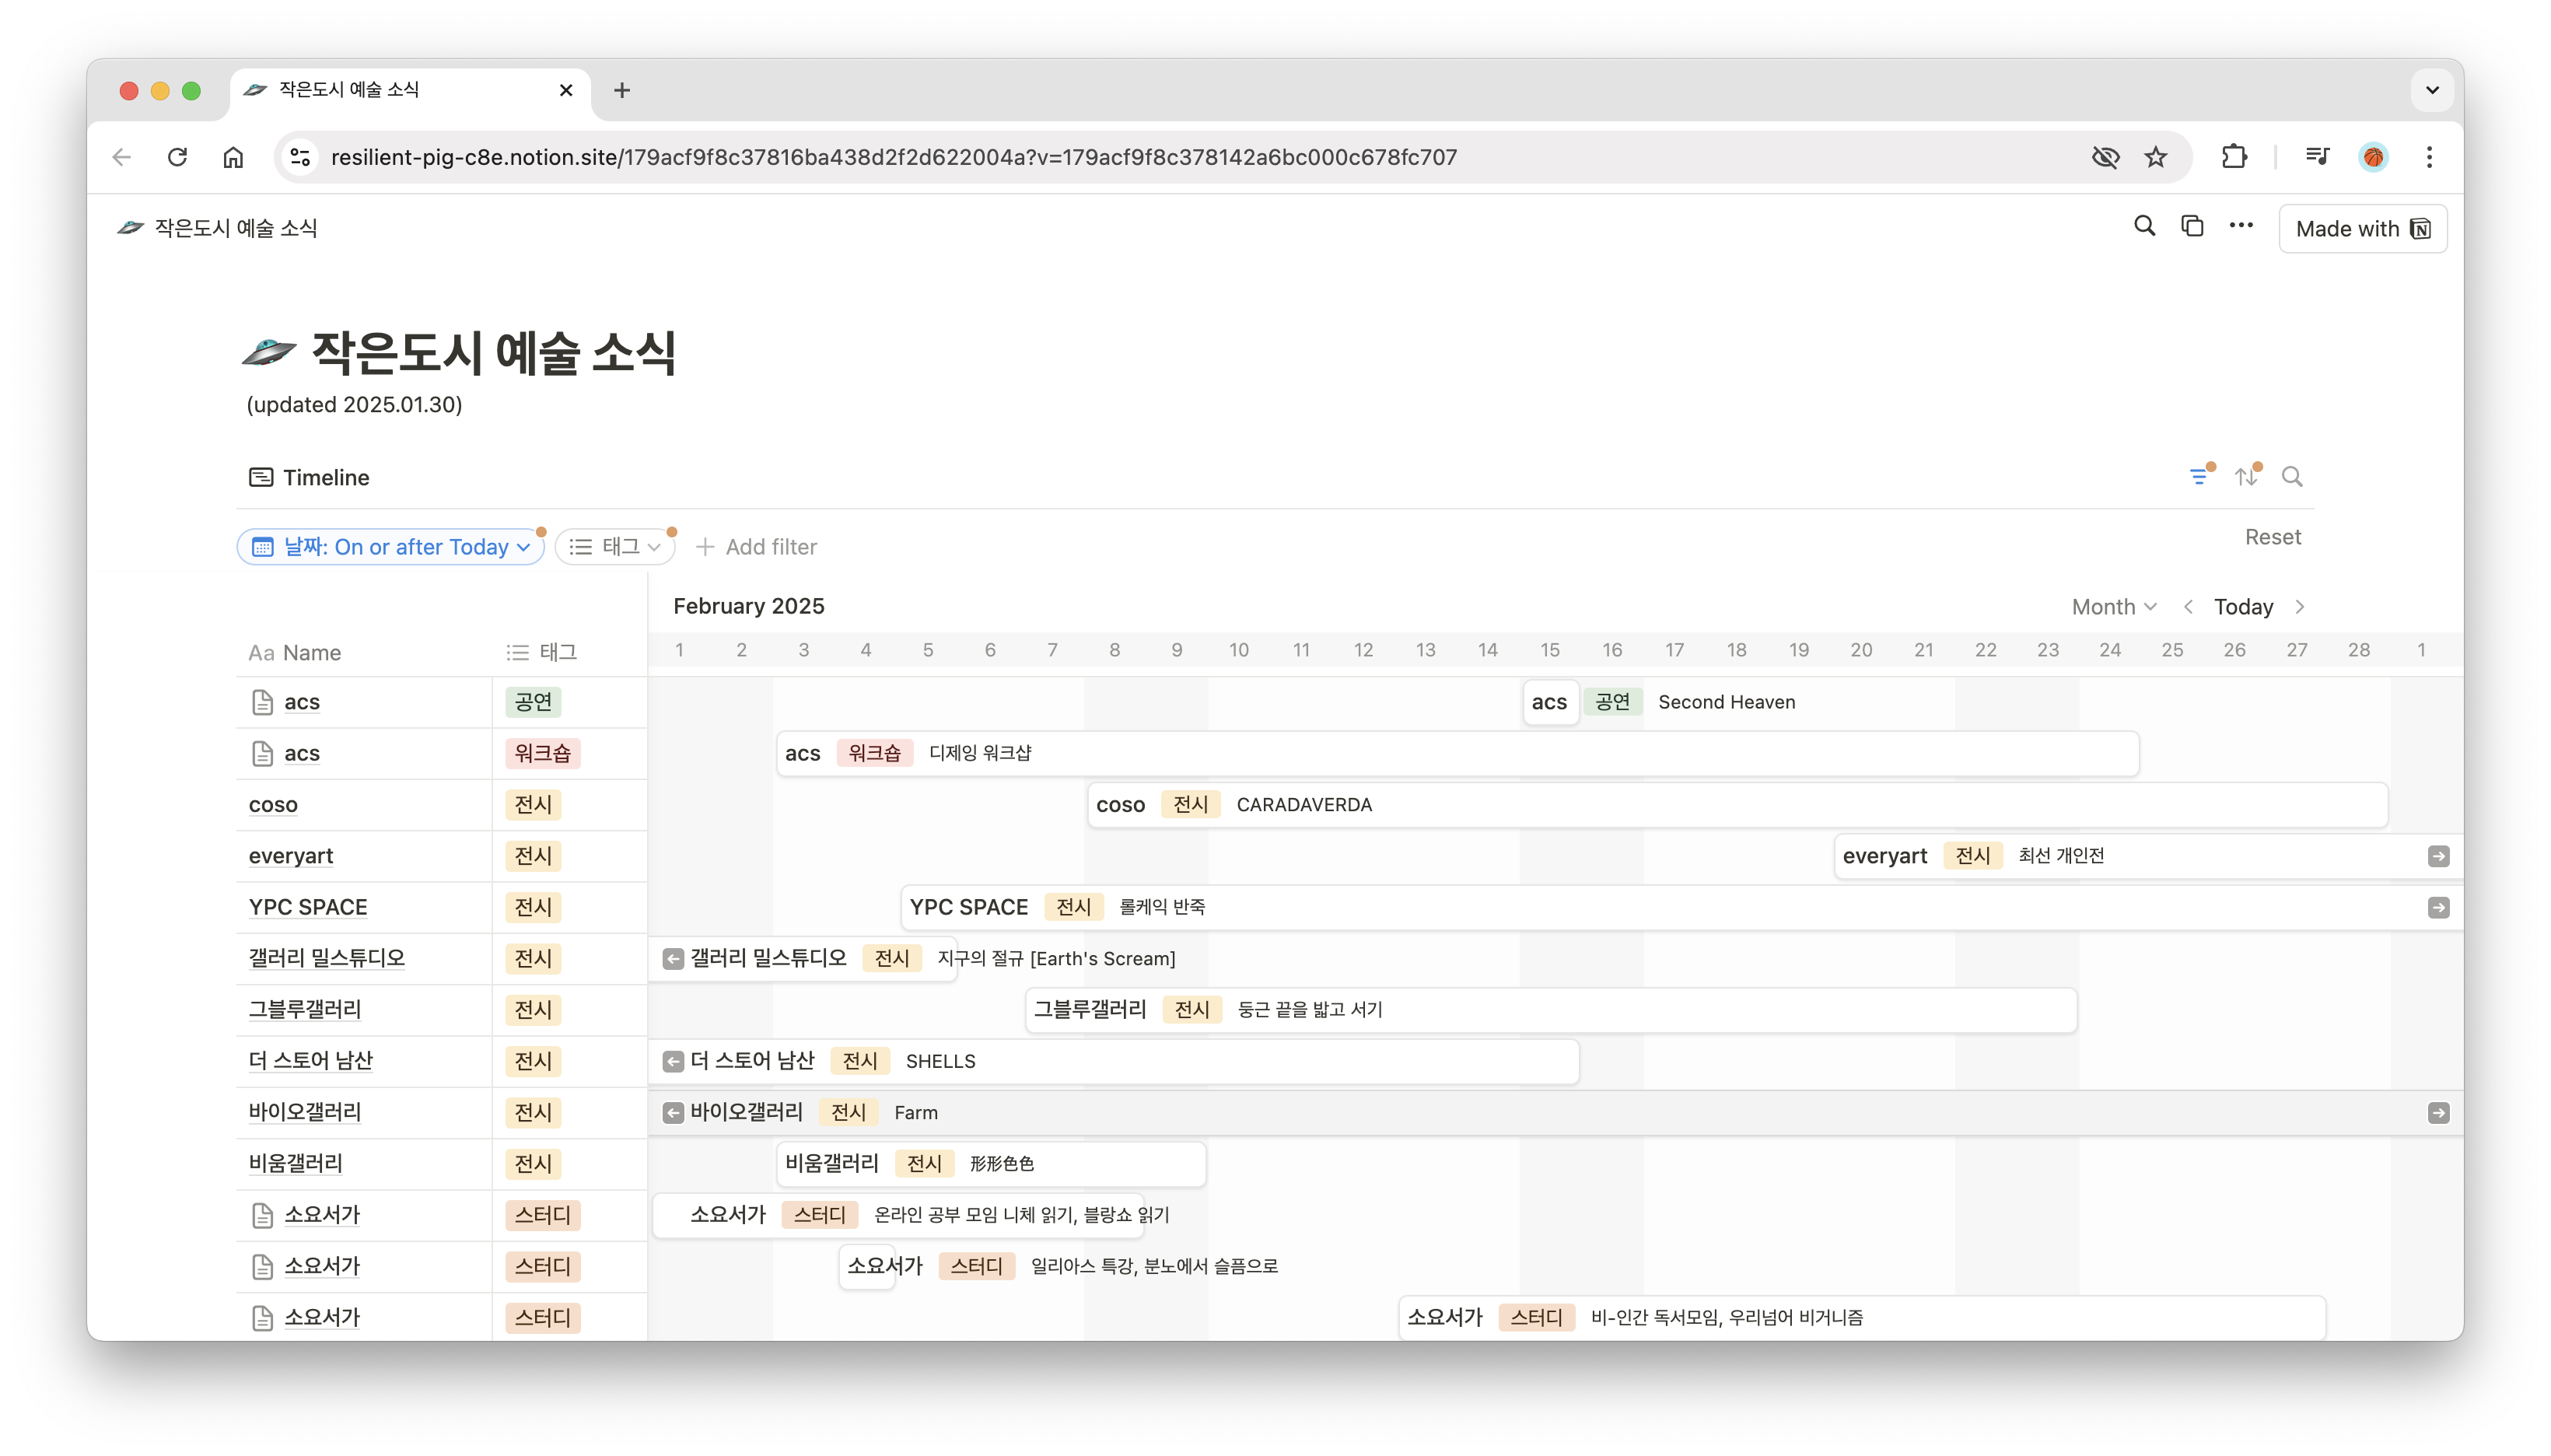Jump to Today on timeline
The width and height of the screenshot is (2551, 1456).
[x=2243, y=607]
